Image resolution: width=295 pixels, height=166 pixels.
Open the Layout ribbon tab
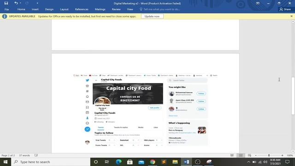64,9
